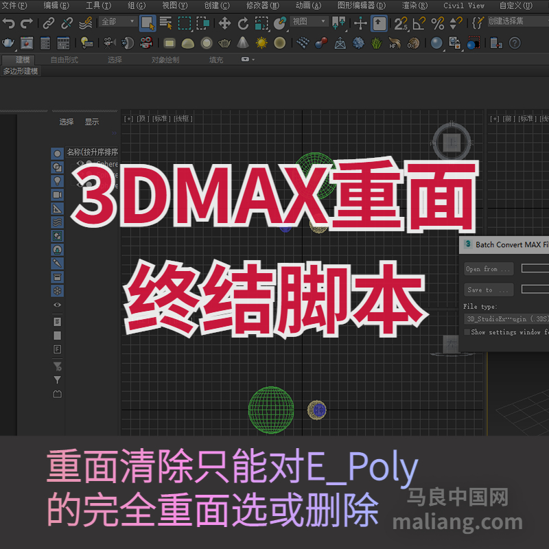This screenshot has width=549, height=549.
Task: Open the Rendered Frame Window icon
Action: coord(27,43)
